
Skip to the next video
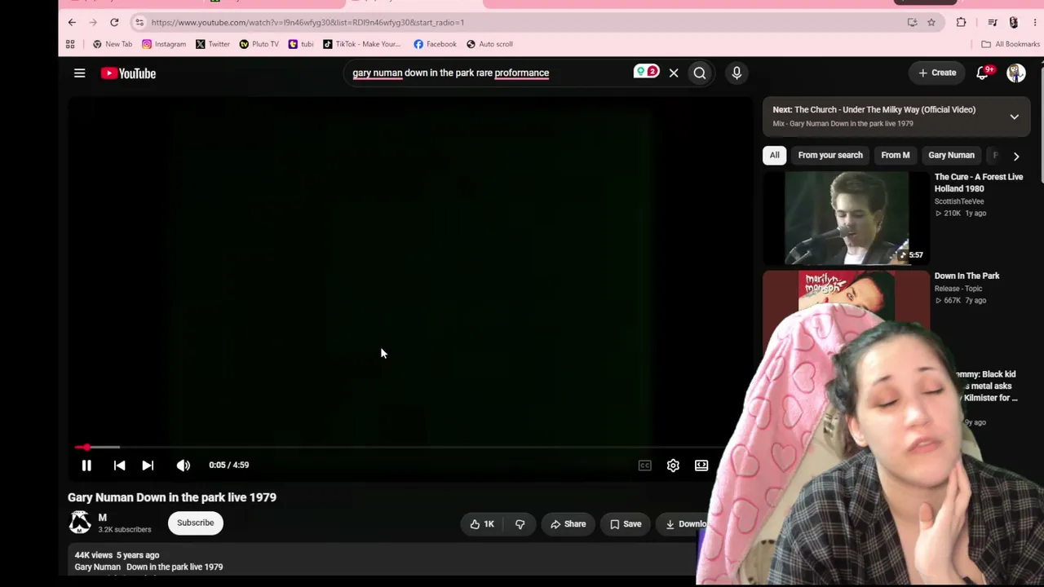click(x=148, y=466)
